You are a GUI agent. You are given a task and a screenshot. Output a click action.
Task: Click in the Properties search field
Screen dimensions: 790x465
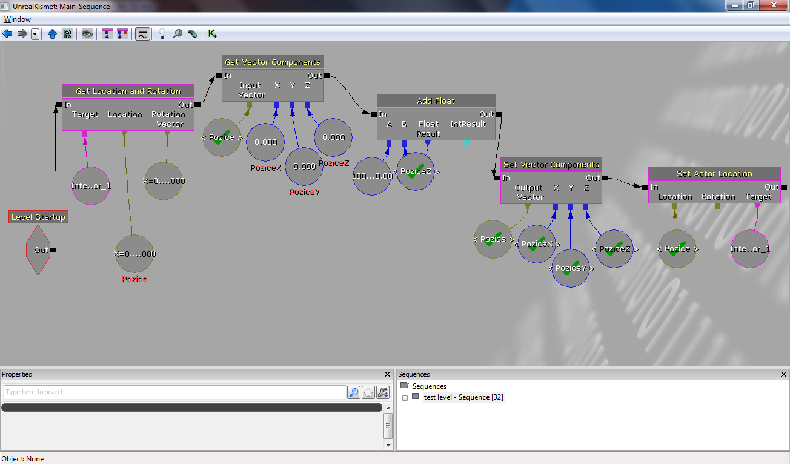pyautogui.click(x=174, y=392)
